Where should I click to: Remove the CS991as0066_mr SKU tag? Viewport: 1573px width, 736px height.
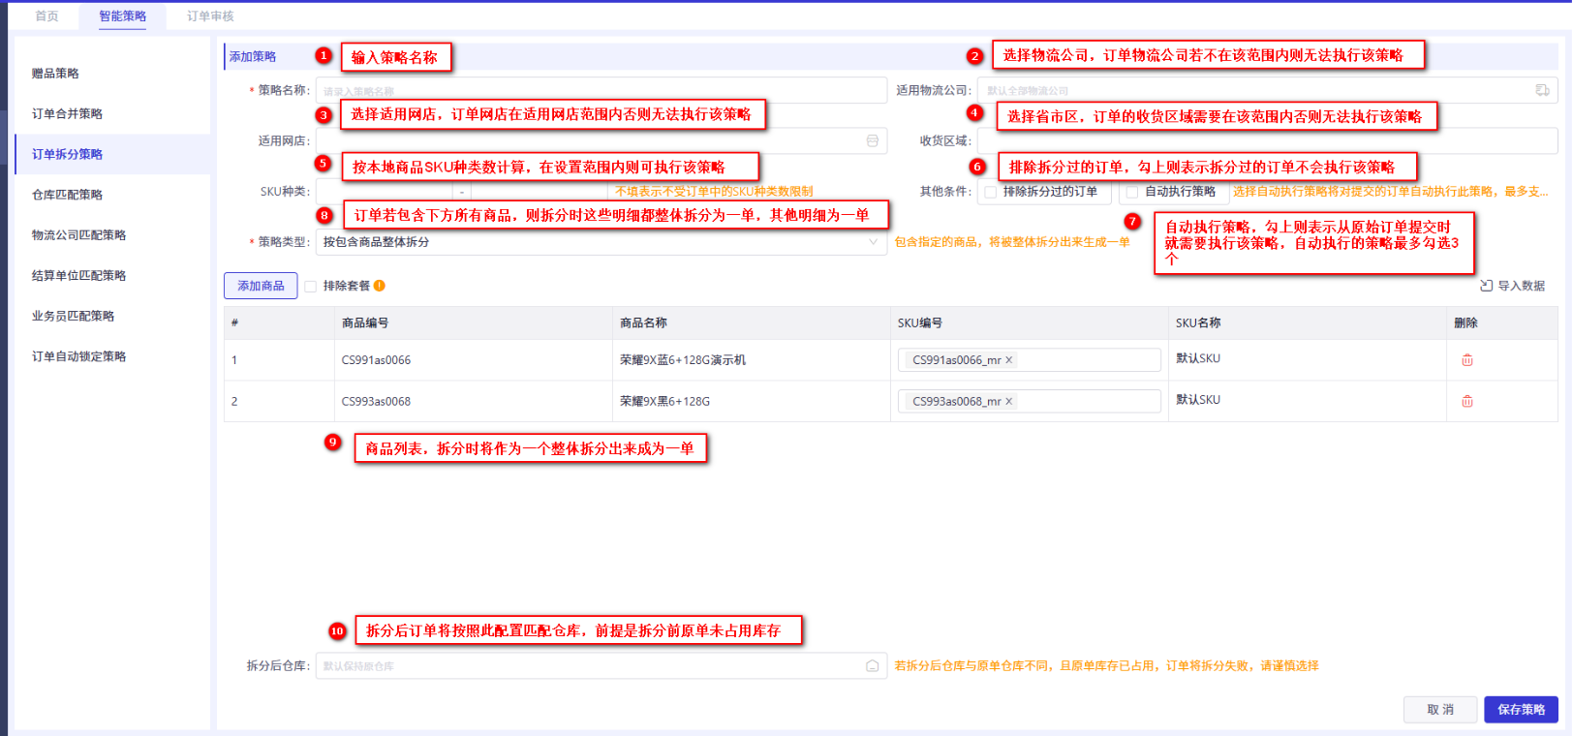[1008, 360]
